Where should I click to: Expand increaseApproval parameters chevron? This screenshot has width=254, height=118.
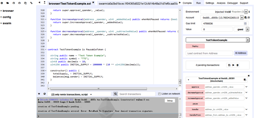coord(246,98)
